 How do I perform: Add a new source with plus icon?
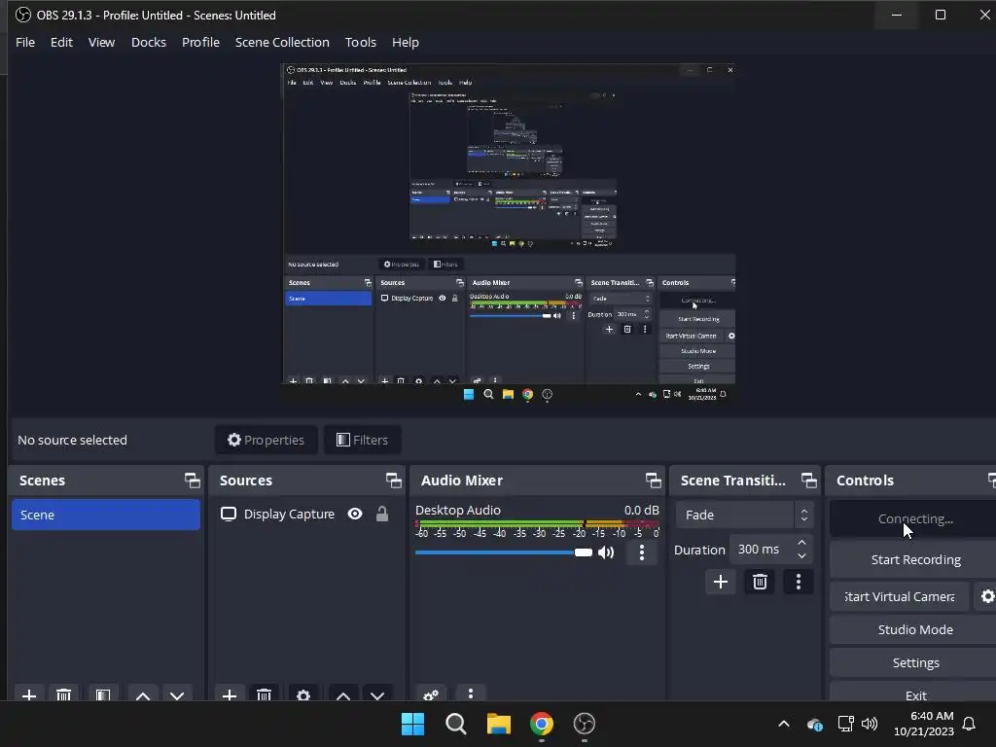230,694
